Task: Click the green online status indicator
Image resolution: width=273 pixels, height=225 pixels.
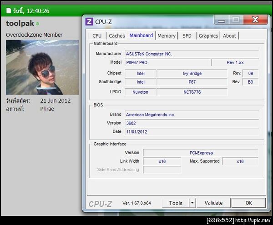Action: 38,24
